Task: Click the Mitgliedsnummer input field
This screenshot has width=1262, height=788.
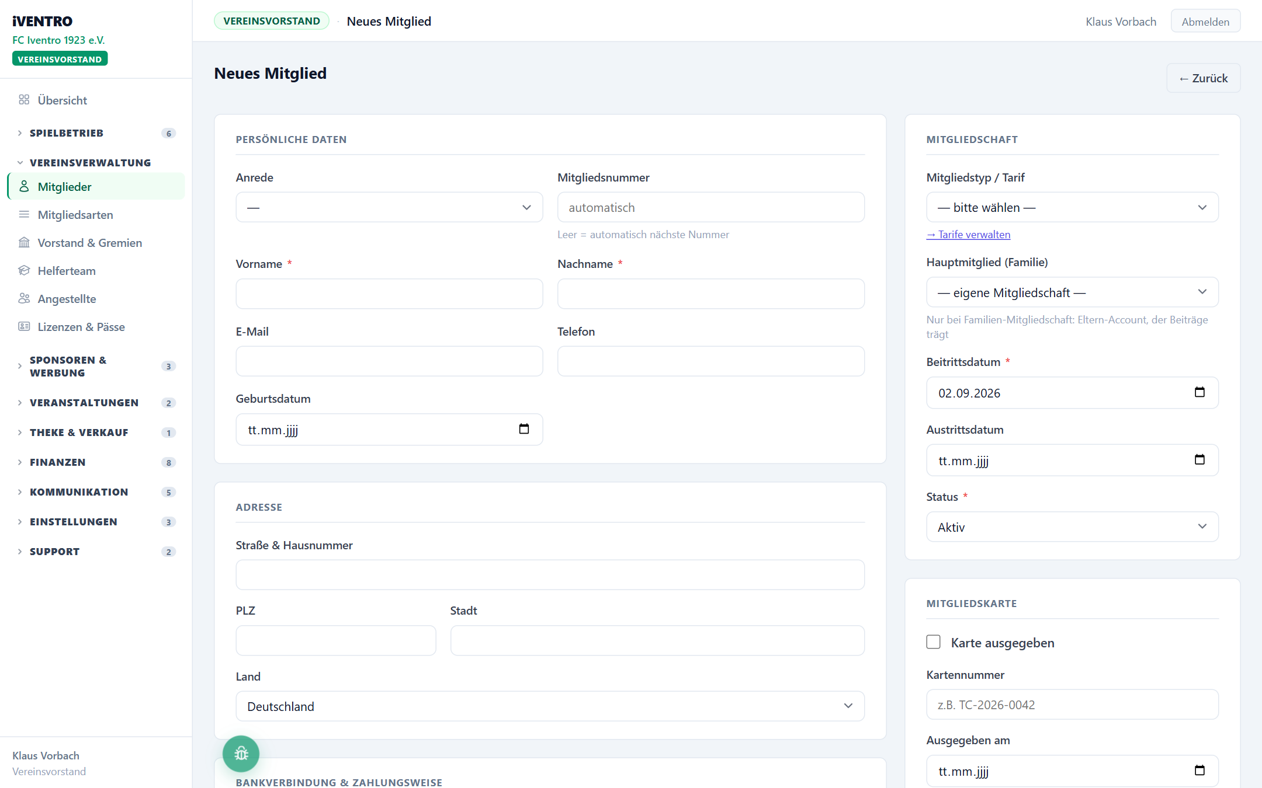Action: (711, 207)
